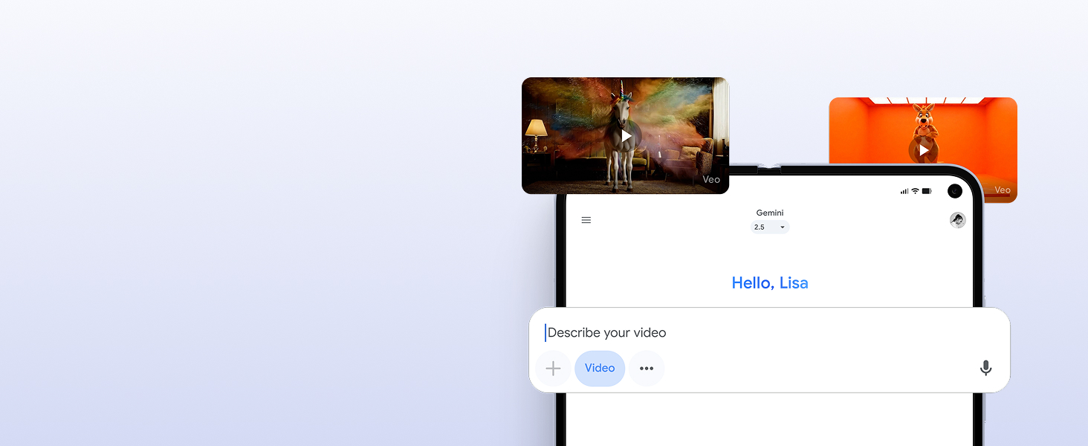Tap the microphone voice input icon
The image size is (1088, 446).
[985, 368]
